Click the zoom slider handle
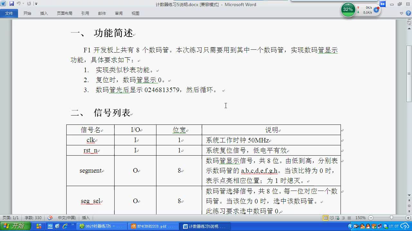 (391, 218)
